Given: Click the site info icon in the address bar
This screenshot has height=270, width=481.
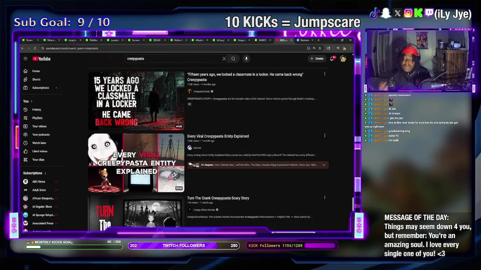Looking at the screenshot, I should click(x=42, y=48).
